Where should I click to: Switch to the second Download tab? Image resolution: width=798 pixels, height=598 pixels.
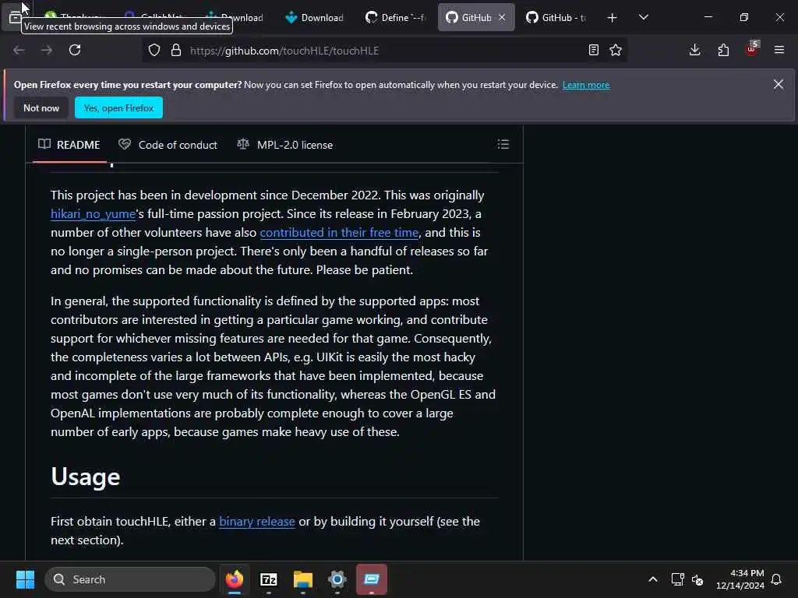pyautogui.click(x=315, y=17)
